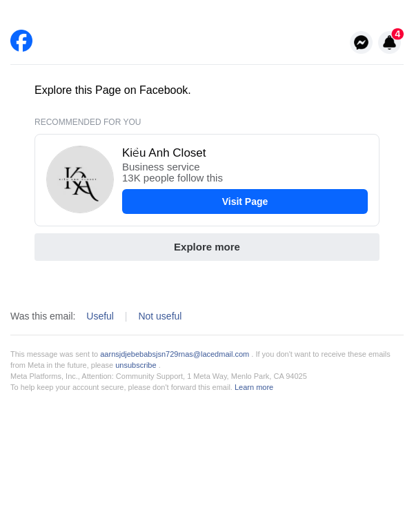Mark this email as Not useful
Image resolution: width=414 pixels, height=530 pixels.
pyautogui.click(x=160, y=316)
